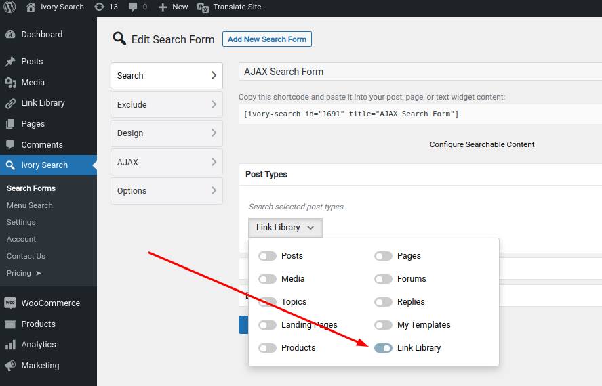Open the AJAX settings tab
The height and width of the screenshot is (386, 602).
pos(167,162)
